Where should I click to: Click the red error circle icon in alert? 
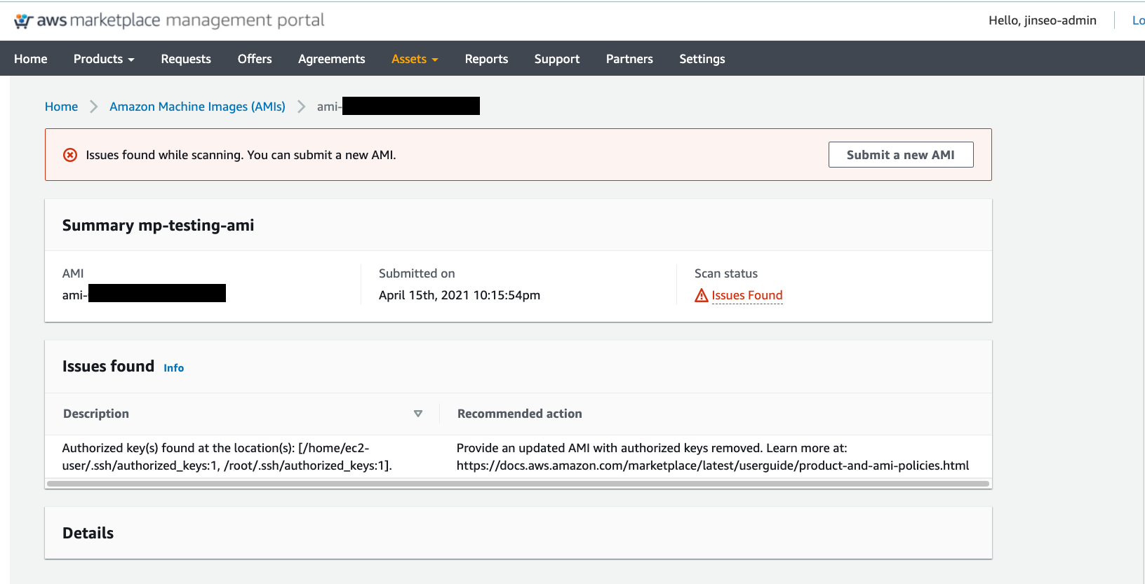(x=70, y=155)
